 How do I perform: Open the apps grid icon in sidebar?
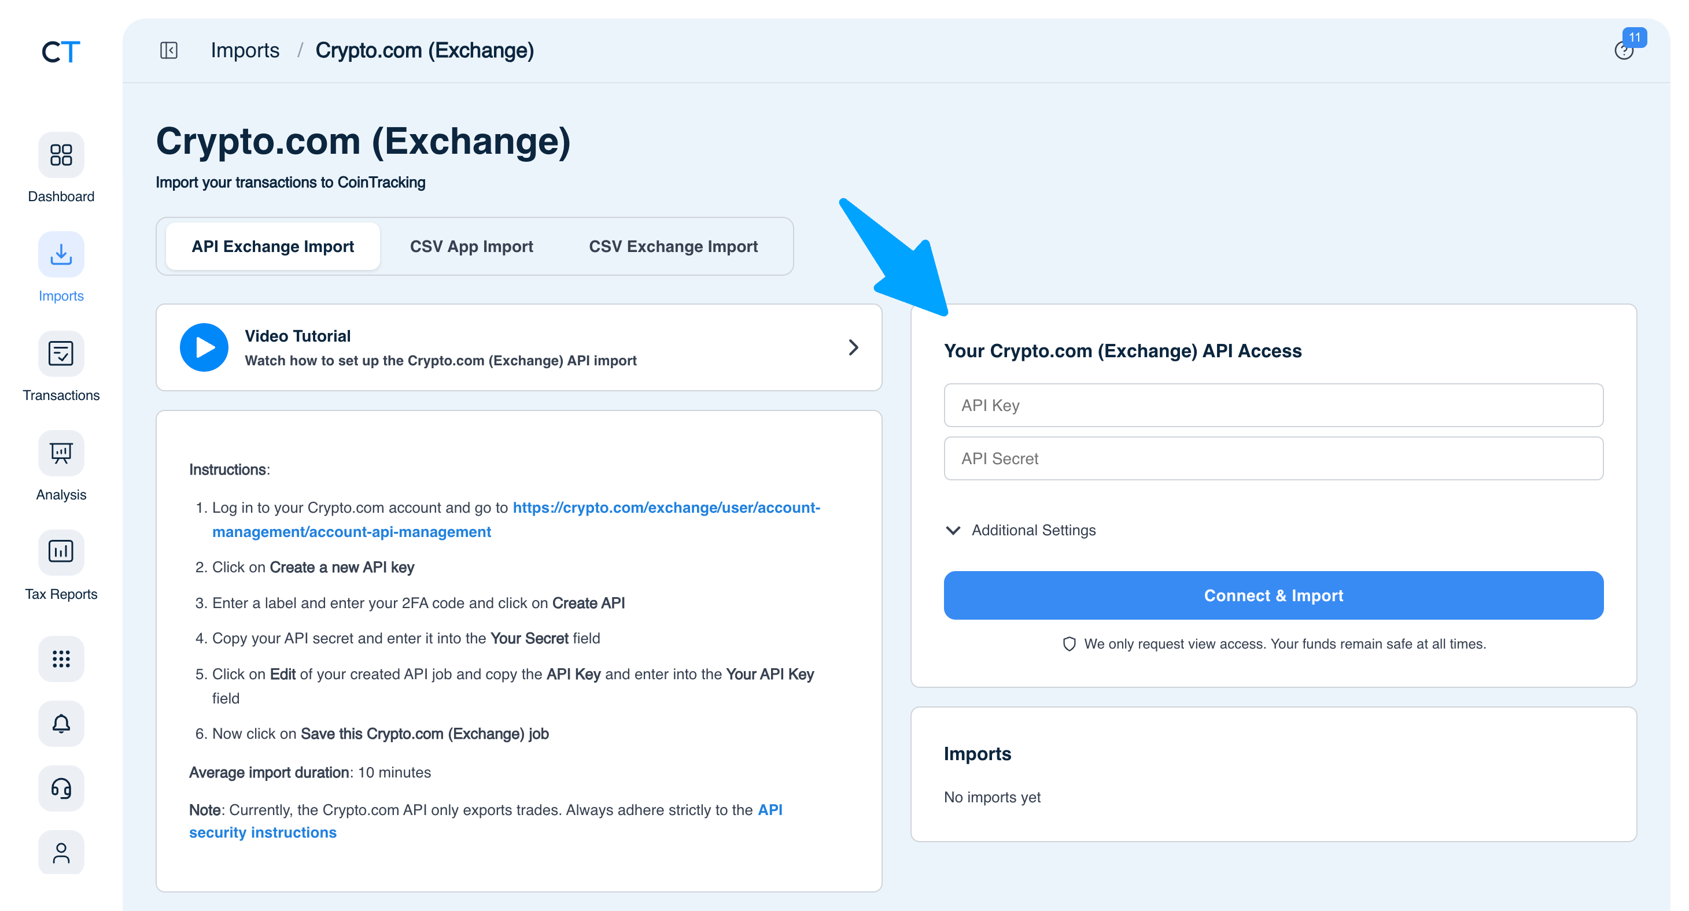[61, 658]
